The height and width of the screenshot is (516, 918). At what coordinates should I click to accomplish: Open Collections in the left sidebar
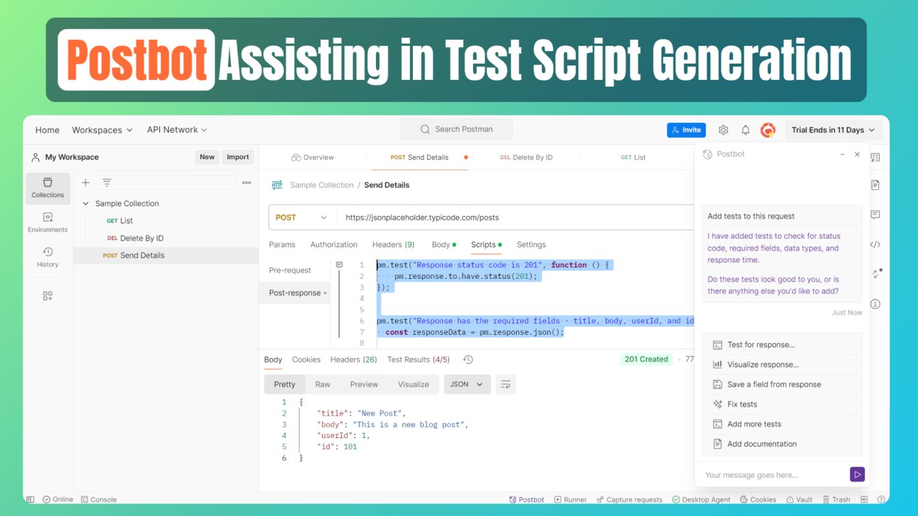48,188
